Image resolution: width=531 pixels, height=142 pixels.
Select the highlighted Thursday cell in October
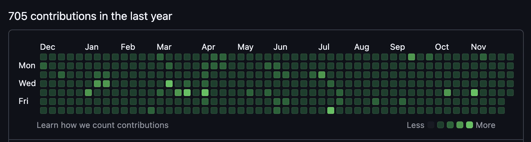click(x=447, y=92)
